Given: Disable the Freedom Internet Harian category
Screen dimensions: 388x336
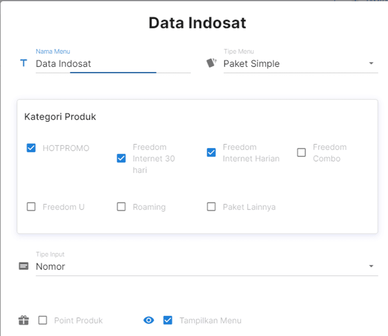Looking at the screenshot, I should (211, 153).
